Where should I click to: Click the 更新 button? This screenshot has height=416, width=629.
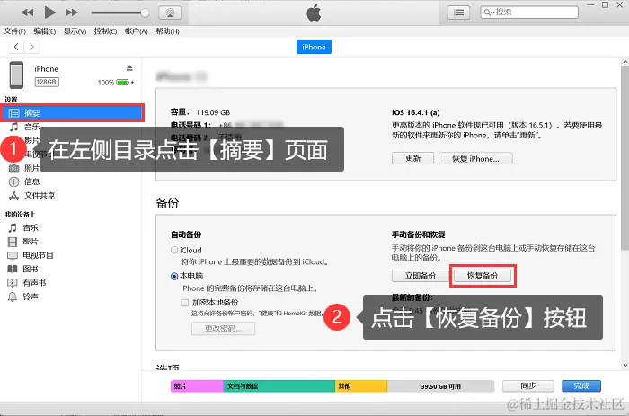pos(412,158)
